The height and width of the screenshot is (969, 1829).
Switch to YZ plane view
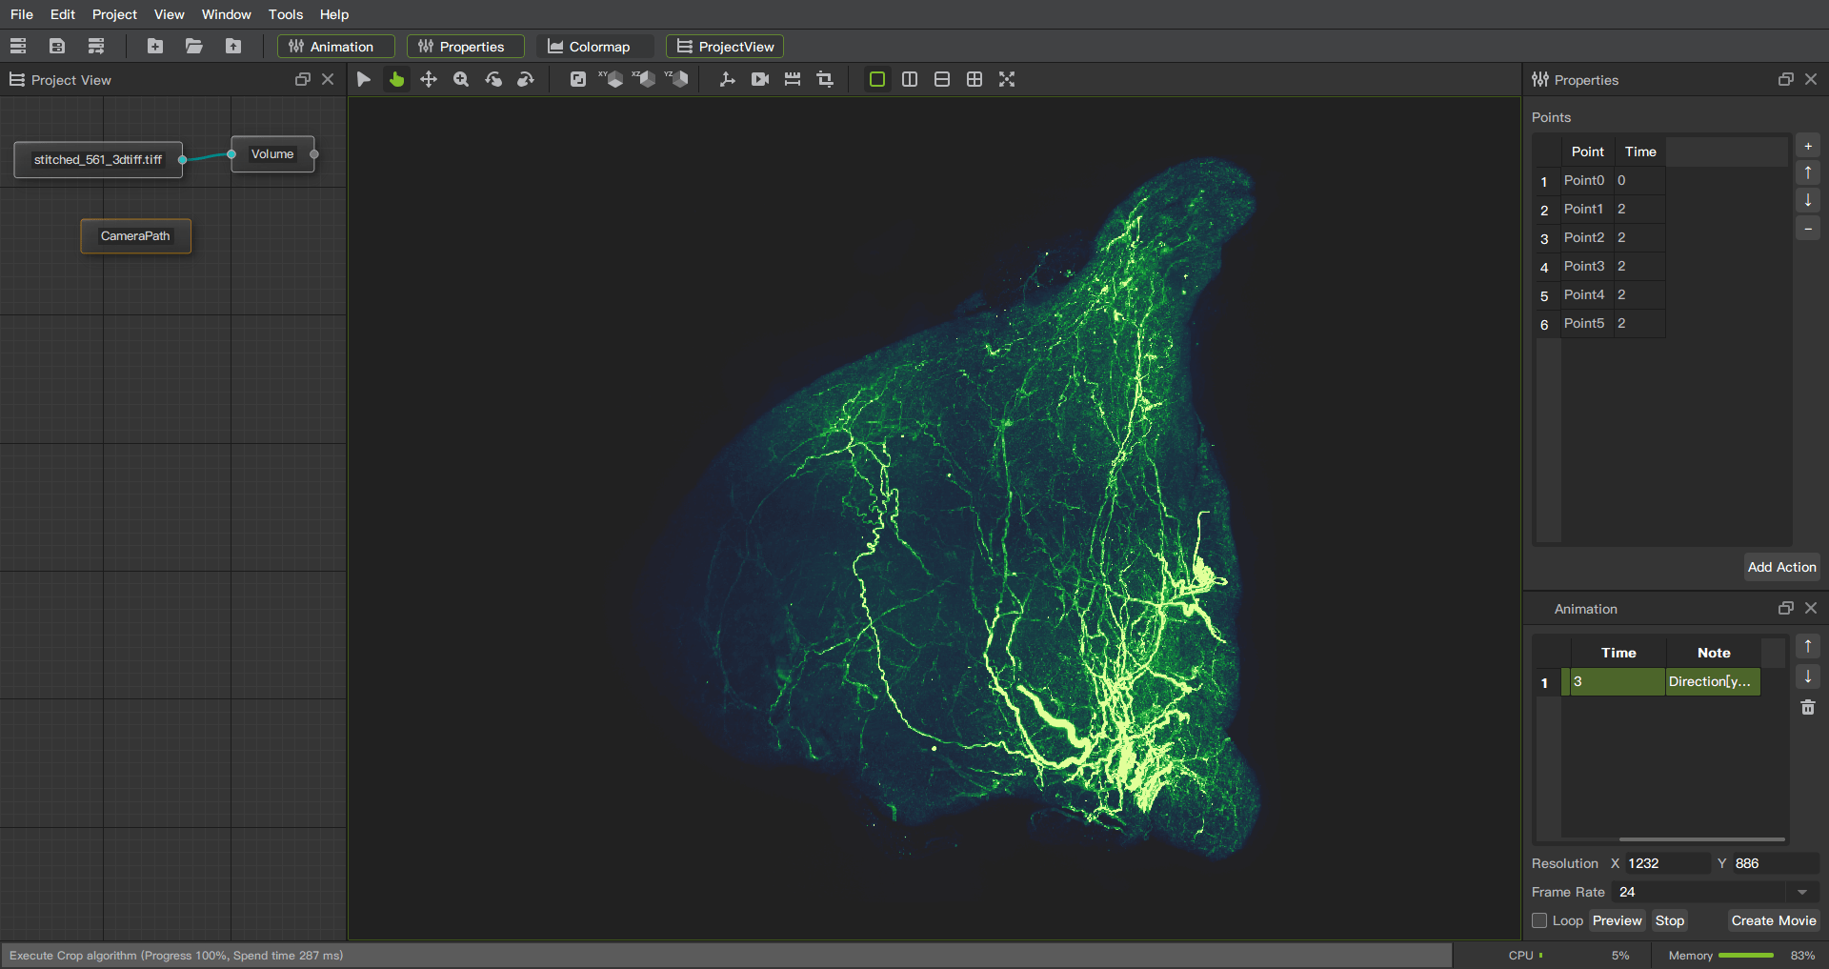[x=676, y=79]
